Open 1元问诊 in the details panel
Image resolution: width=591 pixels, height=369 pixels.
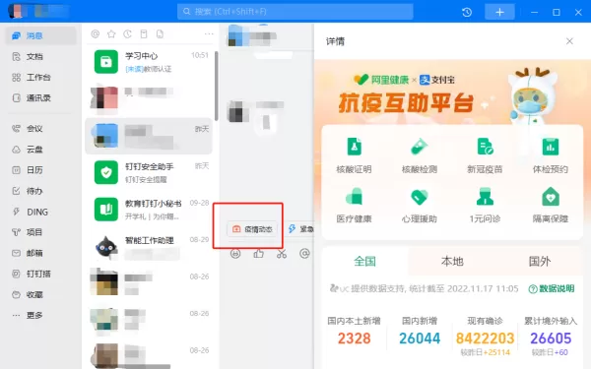(x=485, y=206)
